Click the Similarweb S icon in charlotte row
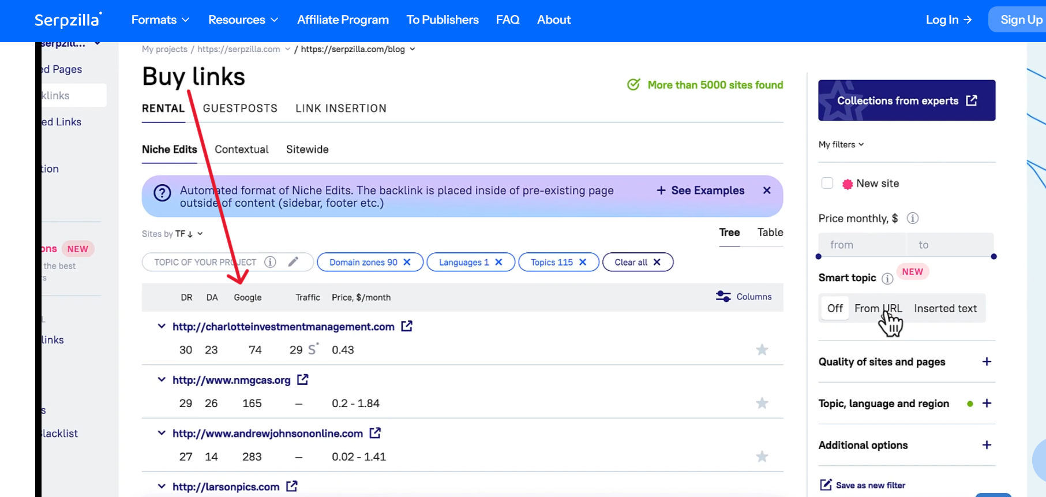 point(313,349)
